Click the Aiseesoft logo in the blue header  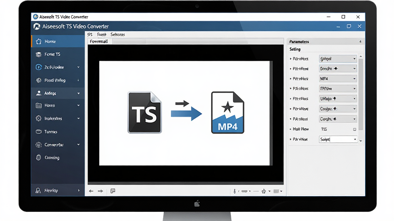pos(37,26)
